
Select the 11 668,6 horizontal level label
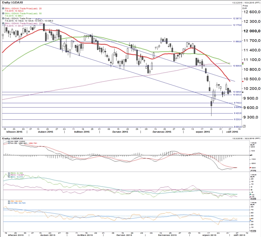237,41
